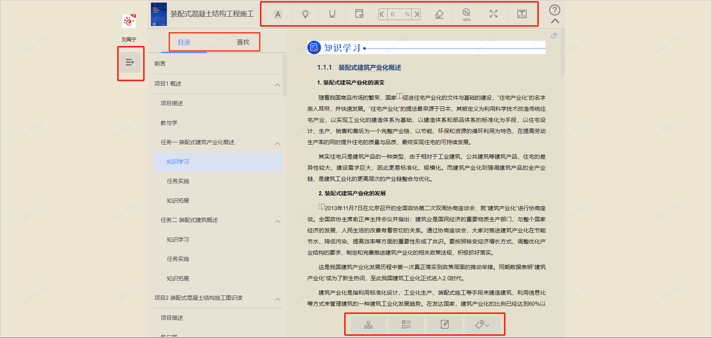
Task: Click the text width adjustment toggle
Action: tap(522, 14)
